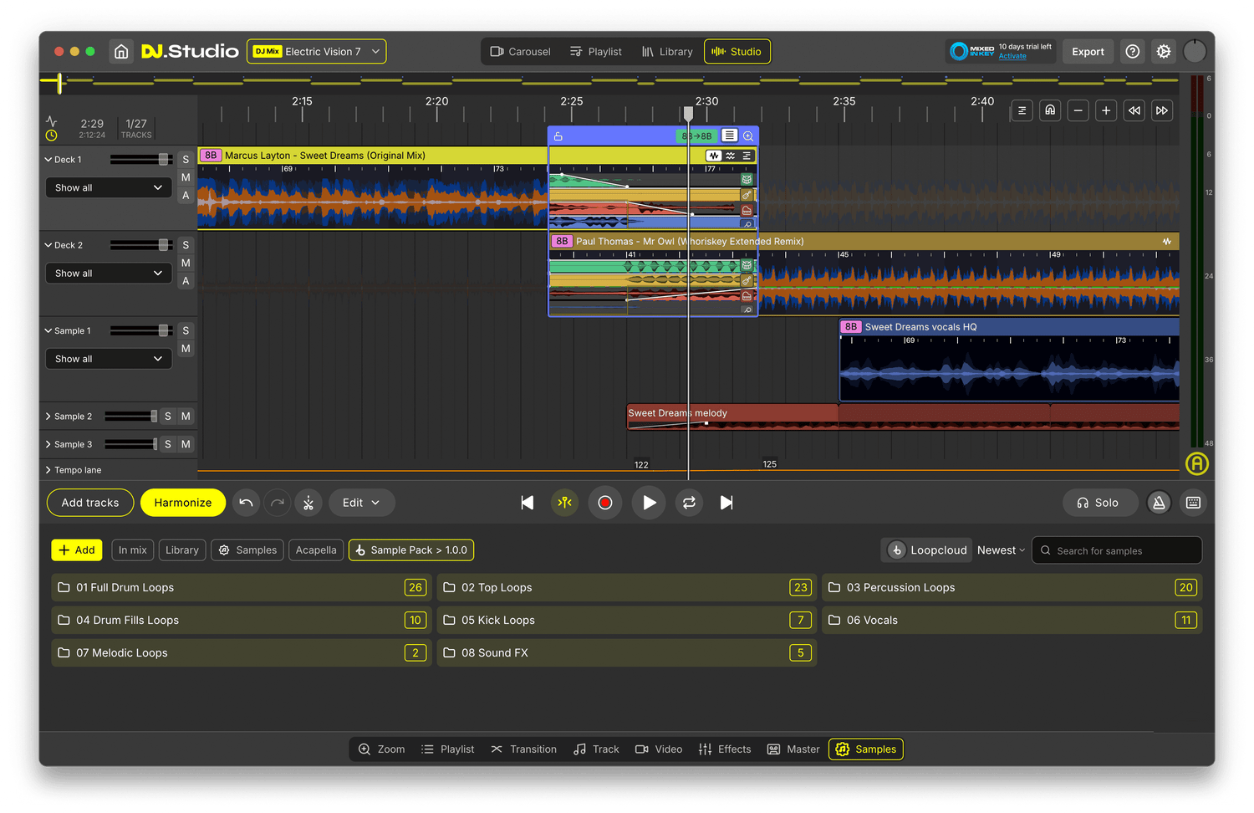The width and height of the screenshot is (1254, 813).
Task: Click the scissors split tool icon
Action: click(x=308, y=503)
